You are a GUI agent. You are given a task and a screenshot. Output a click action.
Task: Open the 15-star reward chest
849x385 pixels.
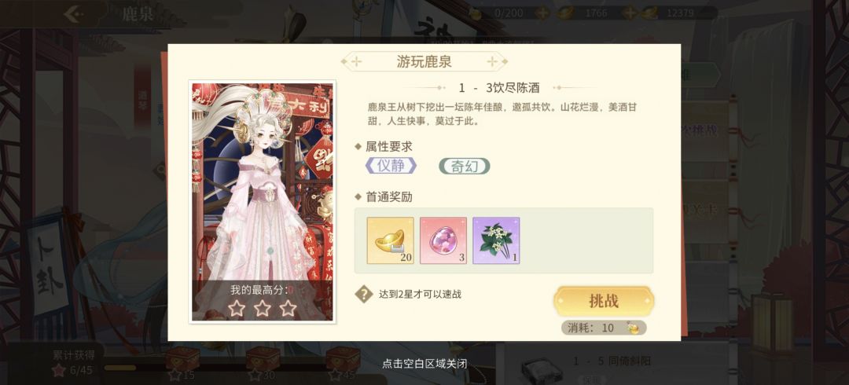pyautogui.click(x=182, y=360)
